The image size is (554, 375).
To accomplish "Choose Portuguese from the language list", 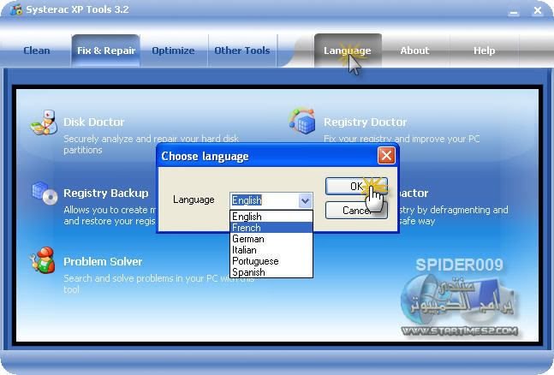I will point(271,261).
